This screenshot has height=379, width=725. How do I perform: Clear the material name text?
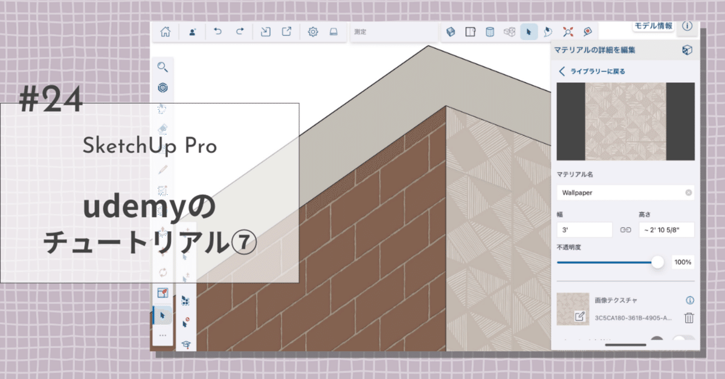click(x=688, y=193)
